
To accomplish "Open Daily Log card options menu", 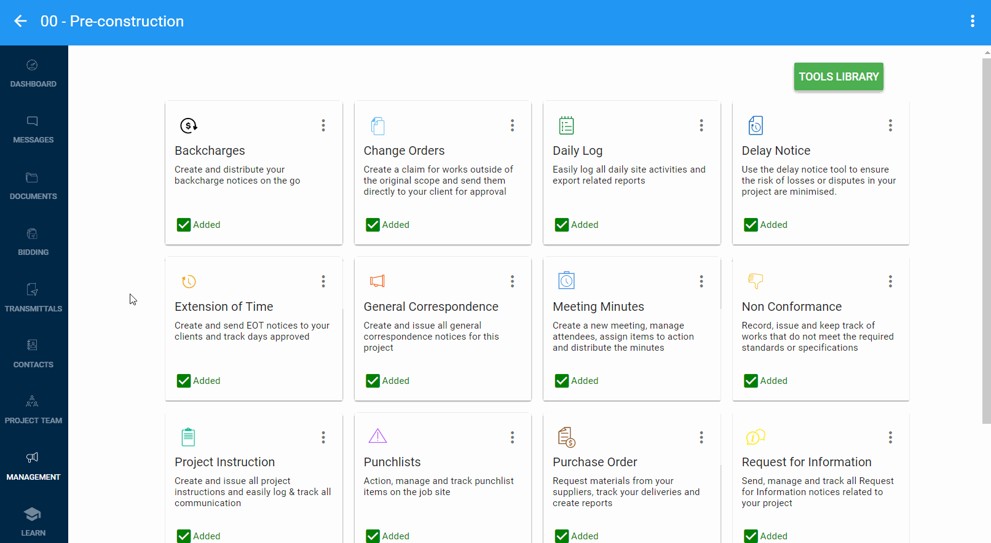I will tap(701, 125).
